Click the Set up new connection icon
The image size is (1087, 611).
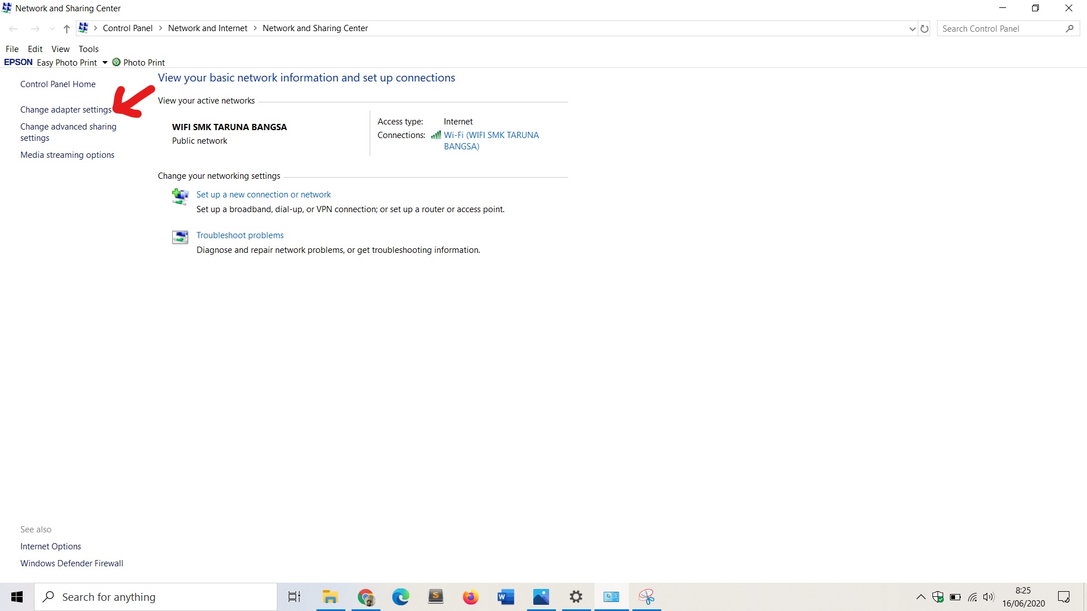tap(180, 196)
